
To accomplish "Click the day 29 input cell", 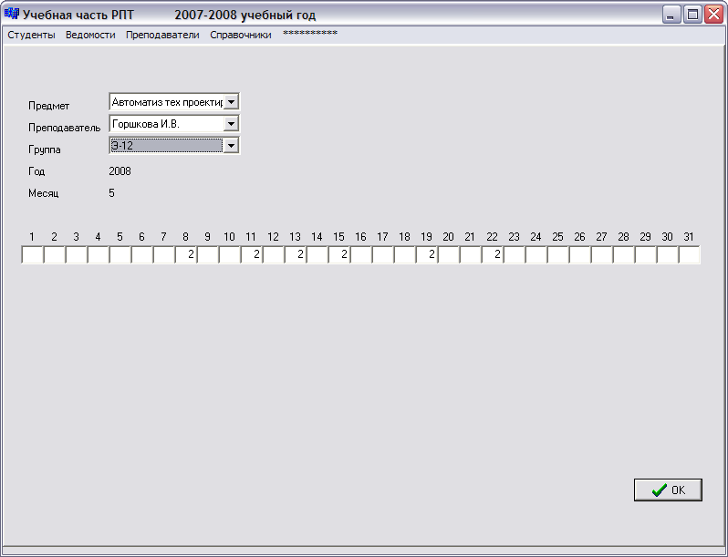I will pyautogui.click(x=646, y=254).
